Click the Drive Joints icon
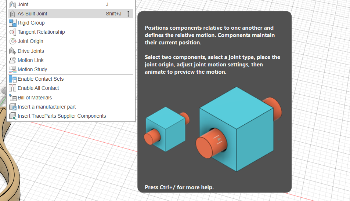The image size is (350, 201). coord(13,51)
